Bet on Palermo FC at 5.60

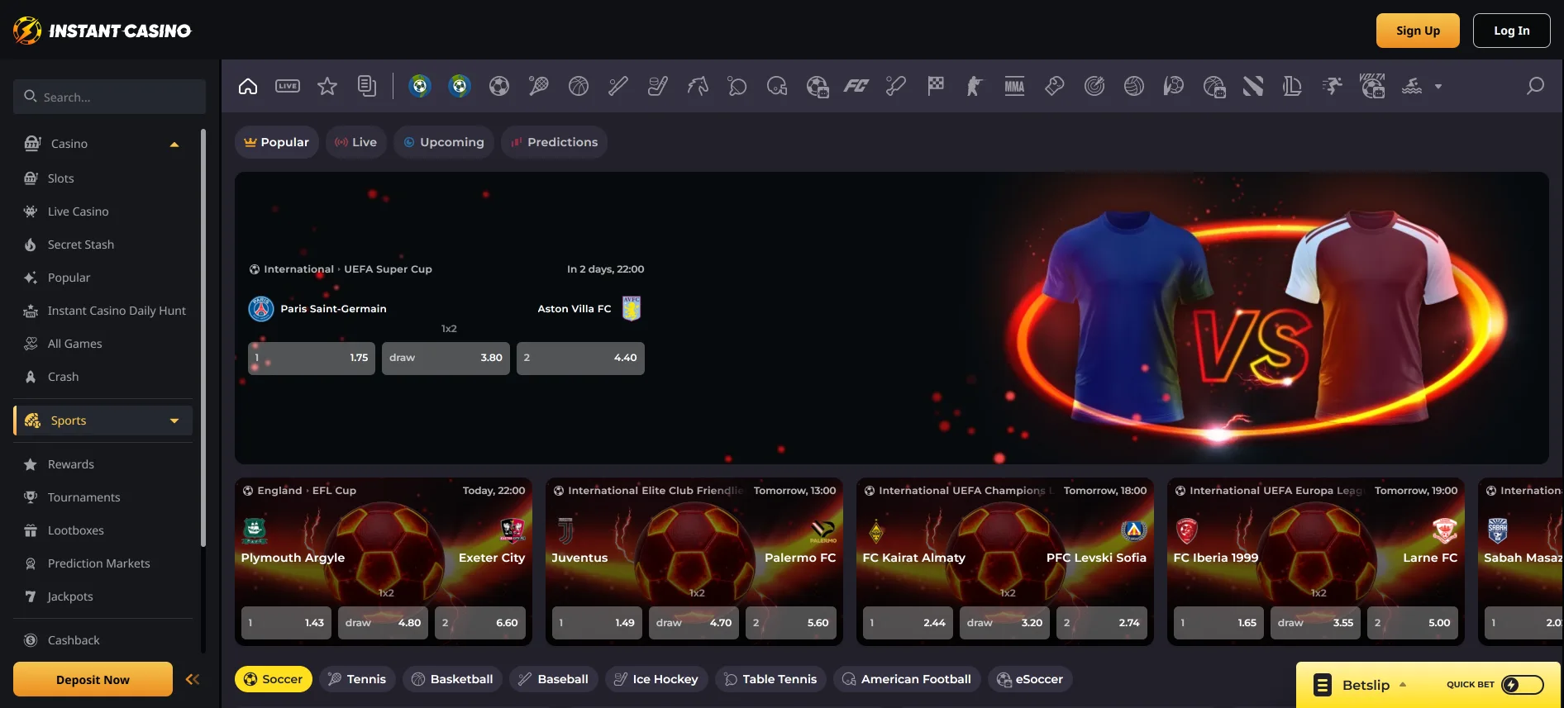pyautogui.click(x=790, y=623)
